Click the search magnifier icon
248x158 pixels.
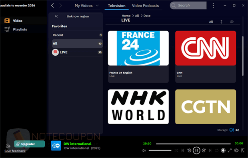click(x=174, y=6)
